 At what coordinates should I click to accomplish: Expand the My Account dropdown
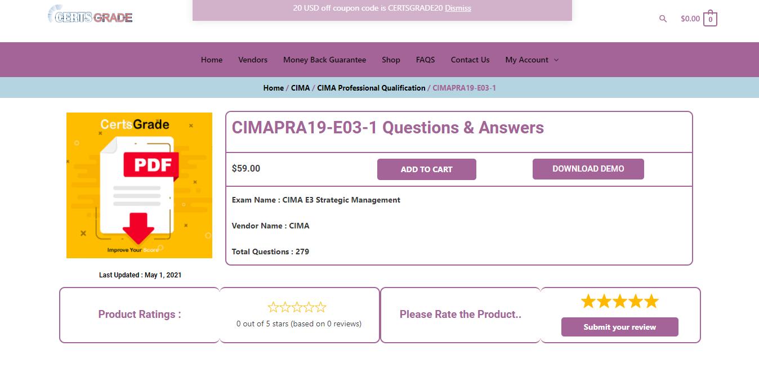click(532, 60)
